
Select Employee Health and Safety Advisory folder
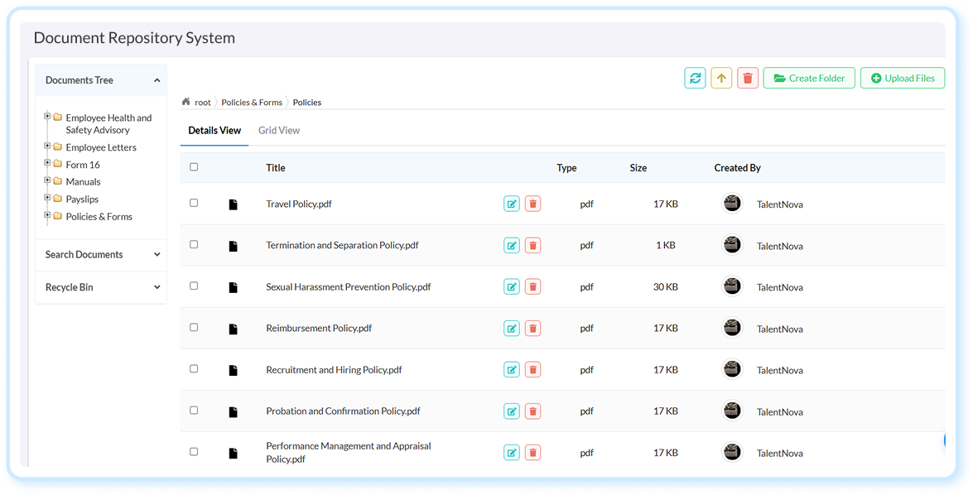click(108, 123)
